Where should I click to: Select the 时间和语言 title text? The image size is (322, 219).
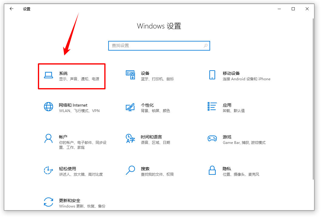[151, 137]
